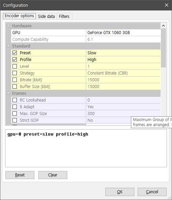Click the Preset property label
Image resolution: width=172 pixels, height=200 pixels.
tap(25, 53)
